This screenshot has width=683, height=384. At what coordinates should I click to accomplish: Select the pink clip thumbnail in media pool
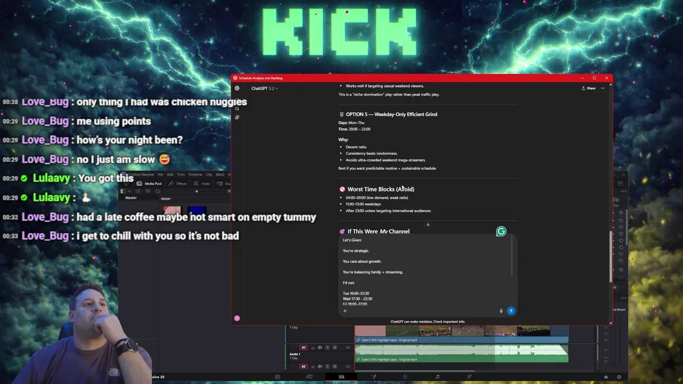[x=172, y=211]
